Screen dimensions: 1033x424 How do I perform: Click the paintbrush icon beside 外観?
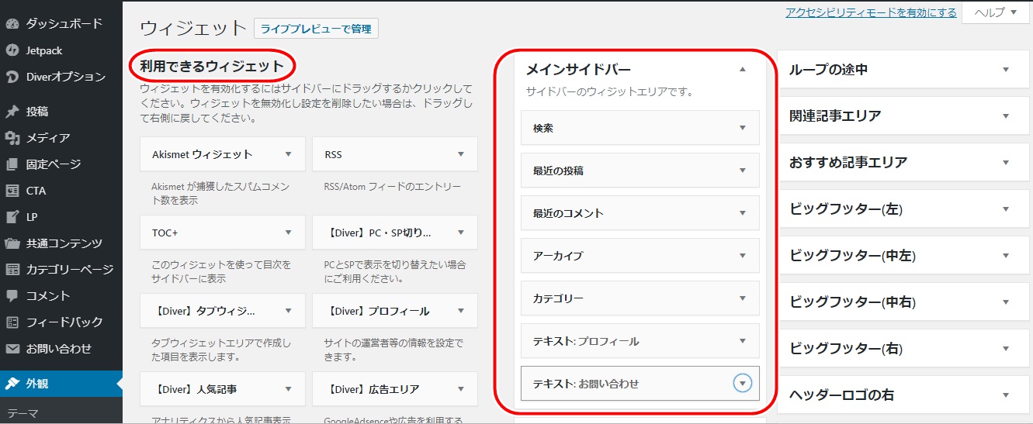[12, 384]
